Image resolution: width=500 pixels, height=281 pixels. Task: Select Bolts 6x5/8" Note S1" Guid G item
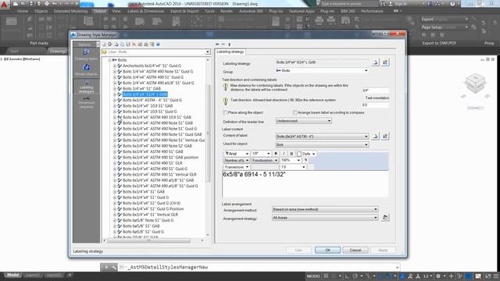coord(148,220)
